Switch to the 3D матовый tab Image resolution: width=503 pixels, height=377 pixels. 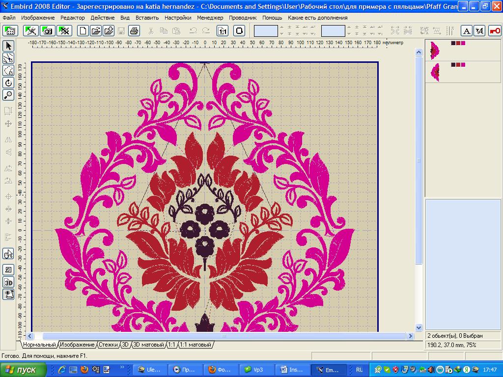(x=148, y=345)
